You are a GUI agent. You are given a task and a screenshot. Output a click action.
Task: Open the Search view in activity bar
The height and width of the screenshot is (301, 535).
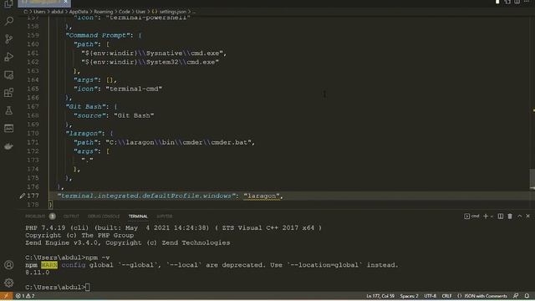[9, 21]
